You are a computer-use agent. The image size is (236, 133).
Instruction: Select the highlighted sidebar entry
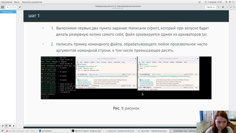[8, 12]
